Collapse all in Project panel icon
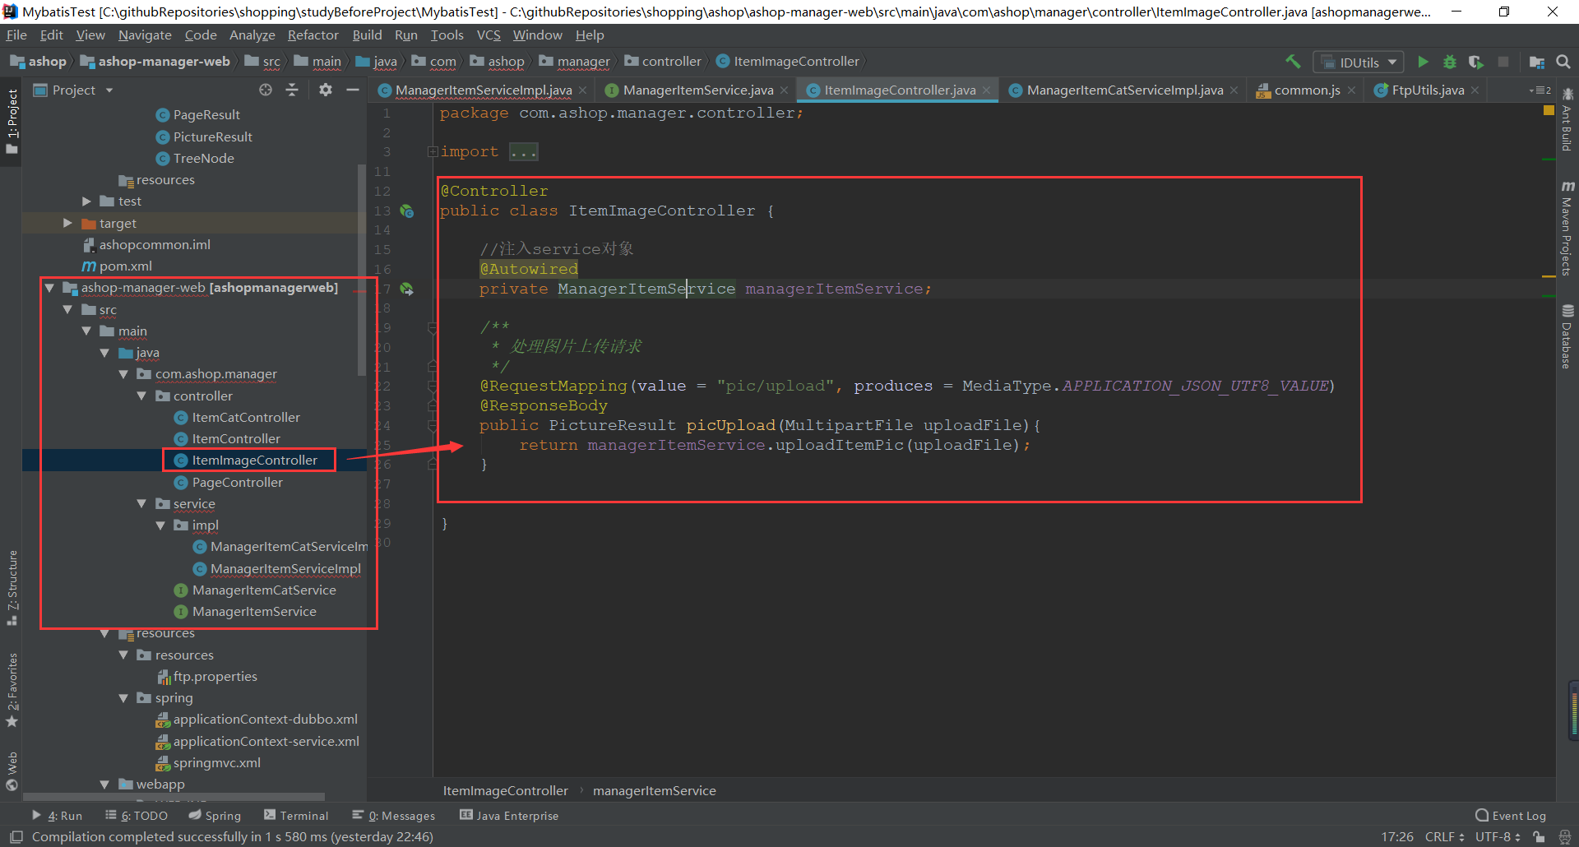The image size is (1579, 847). pos(292,90)
